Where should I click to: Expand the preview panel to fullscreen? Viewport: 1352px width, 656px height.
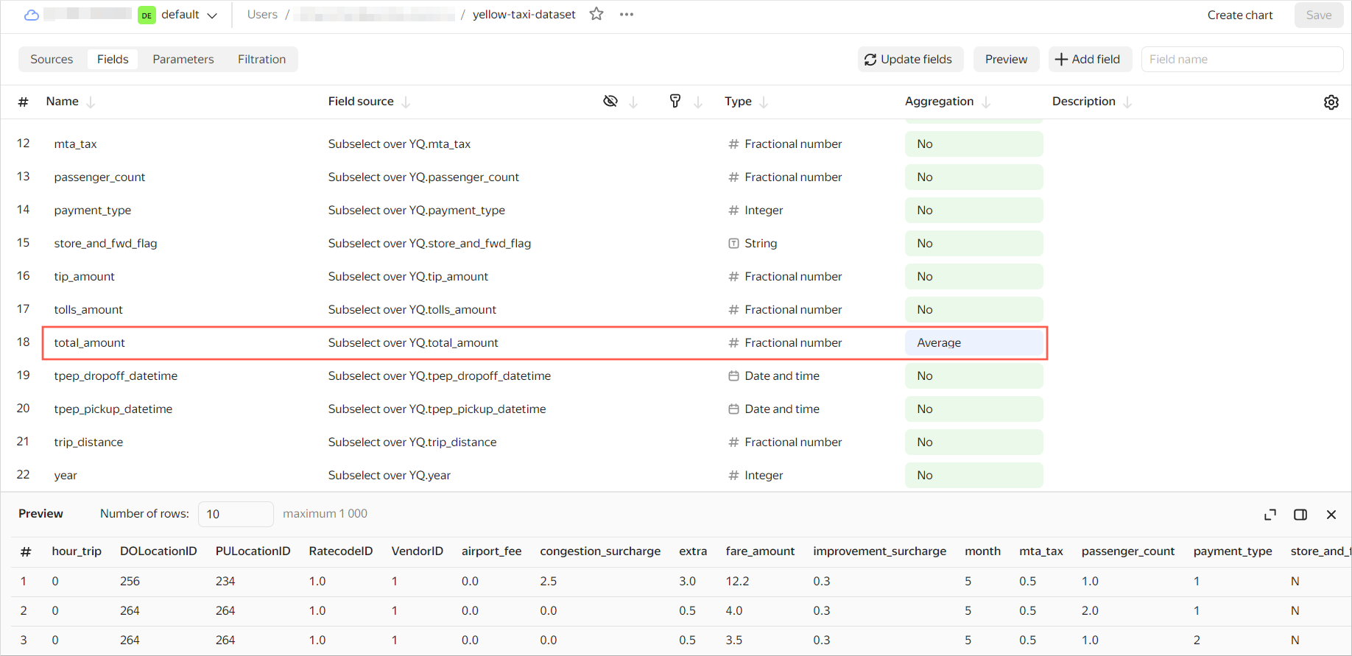(x=1270, y=515)
